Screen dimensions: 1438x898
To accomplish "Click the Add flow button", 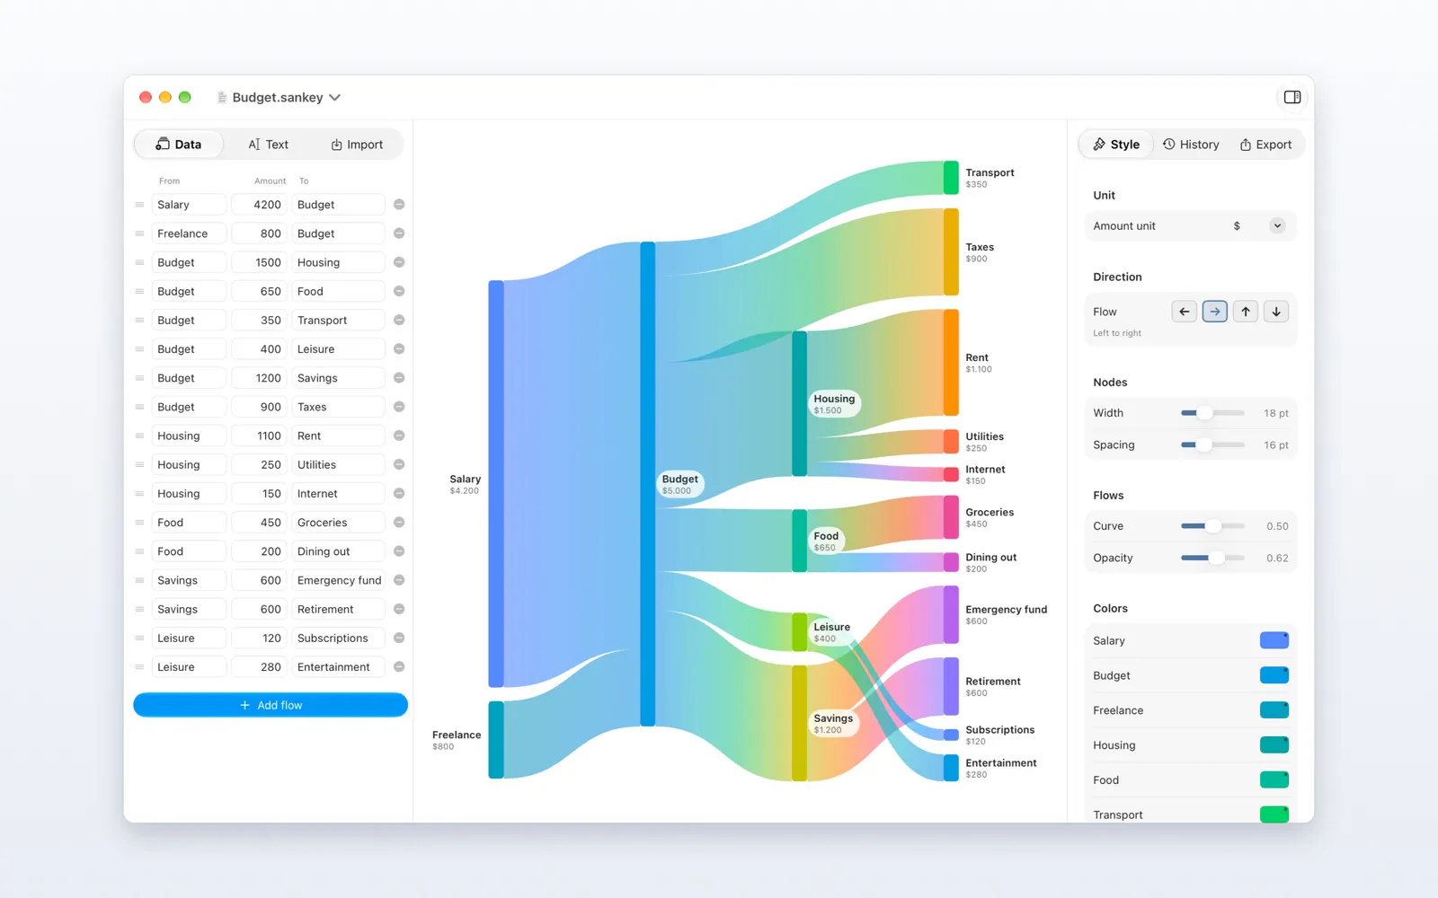I will [x=271, y=705].
